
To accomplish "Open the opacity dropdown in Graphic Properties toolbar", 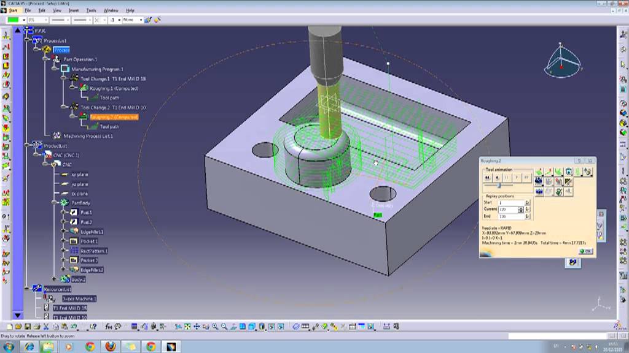I will pos(46,20).
